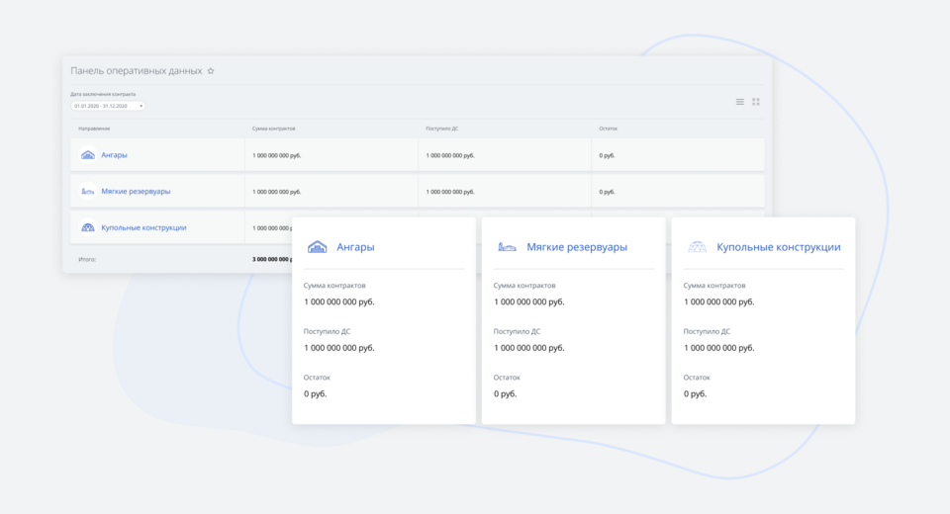Switch to grid card view layout
950x514 pixels.
point(756,102)
